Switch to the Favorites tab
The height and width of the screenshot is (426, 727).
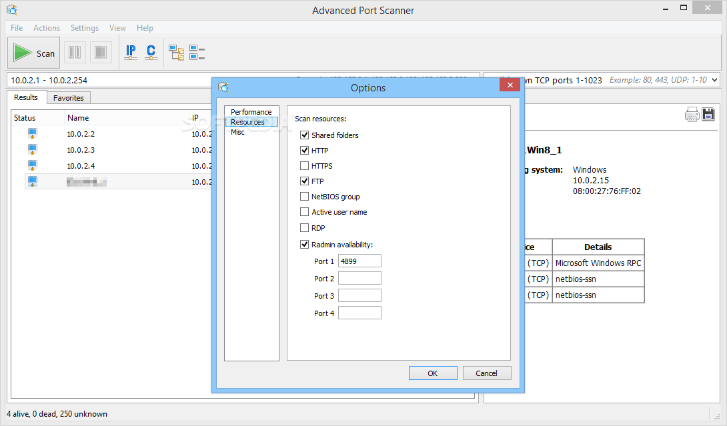click(69, 98)
